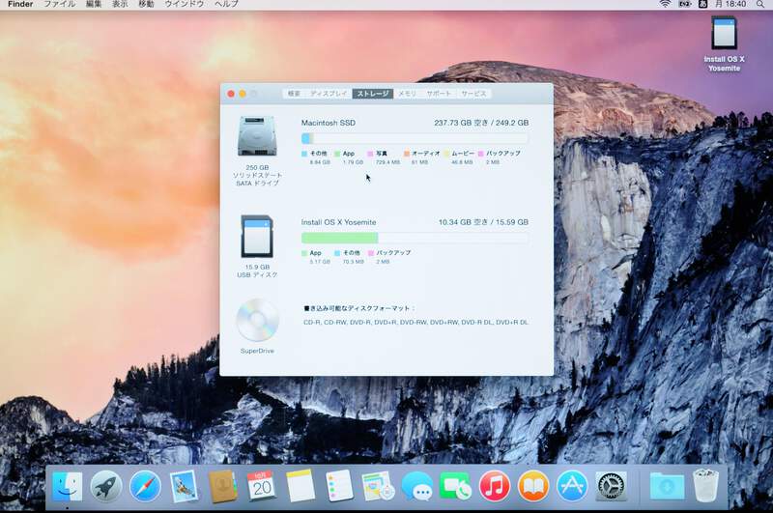Launch iTunes music note icon
Viewport: 773px width, 513px height.
coord(495,486)
